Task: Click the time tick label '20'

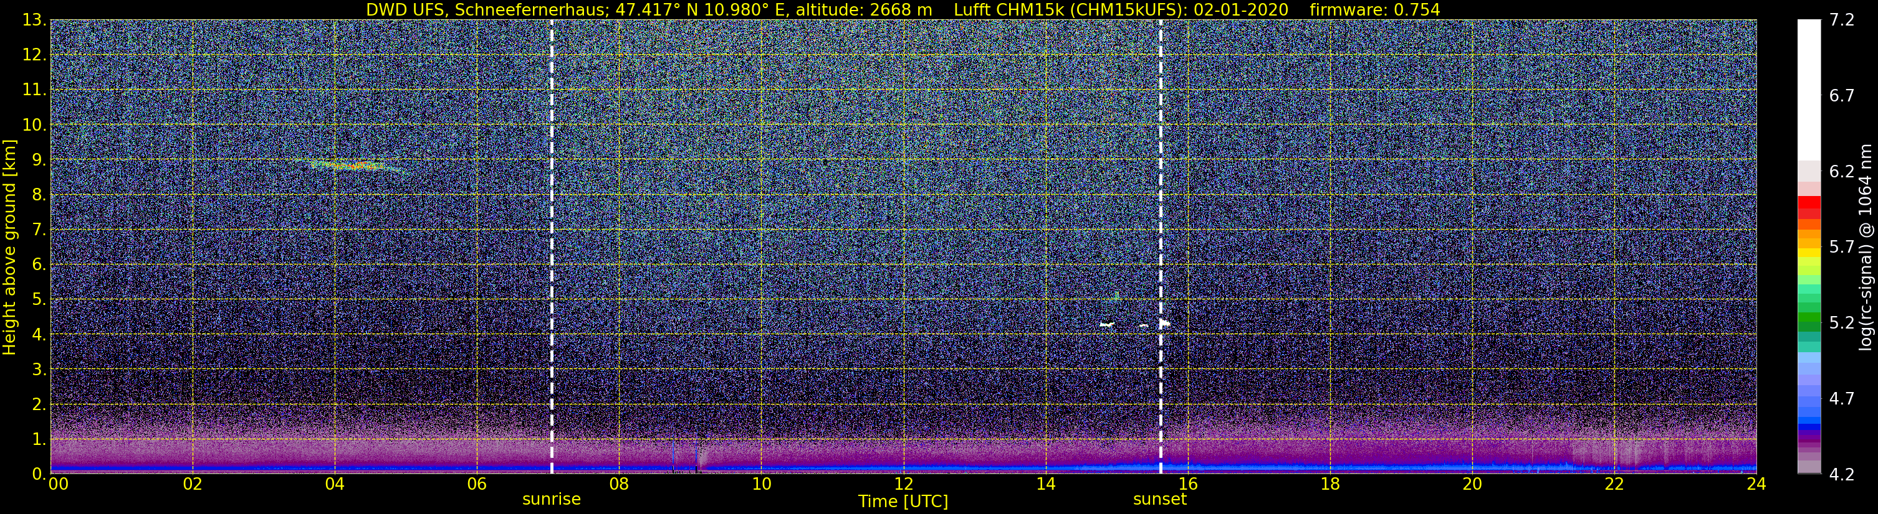Action: [x=1472, y=485]
